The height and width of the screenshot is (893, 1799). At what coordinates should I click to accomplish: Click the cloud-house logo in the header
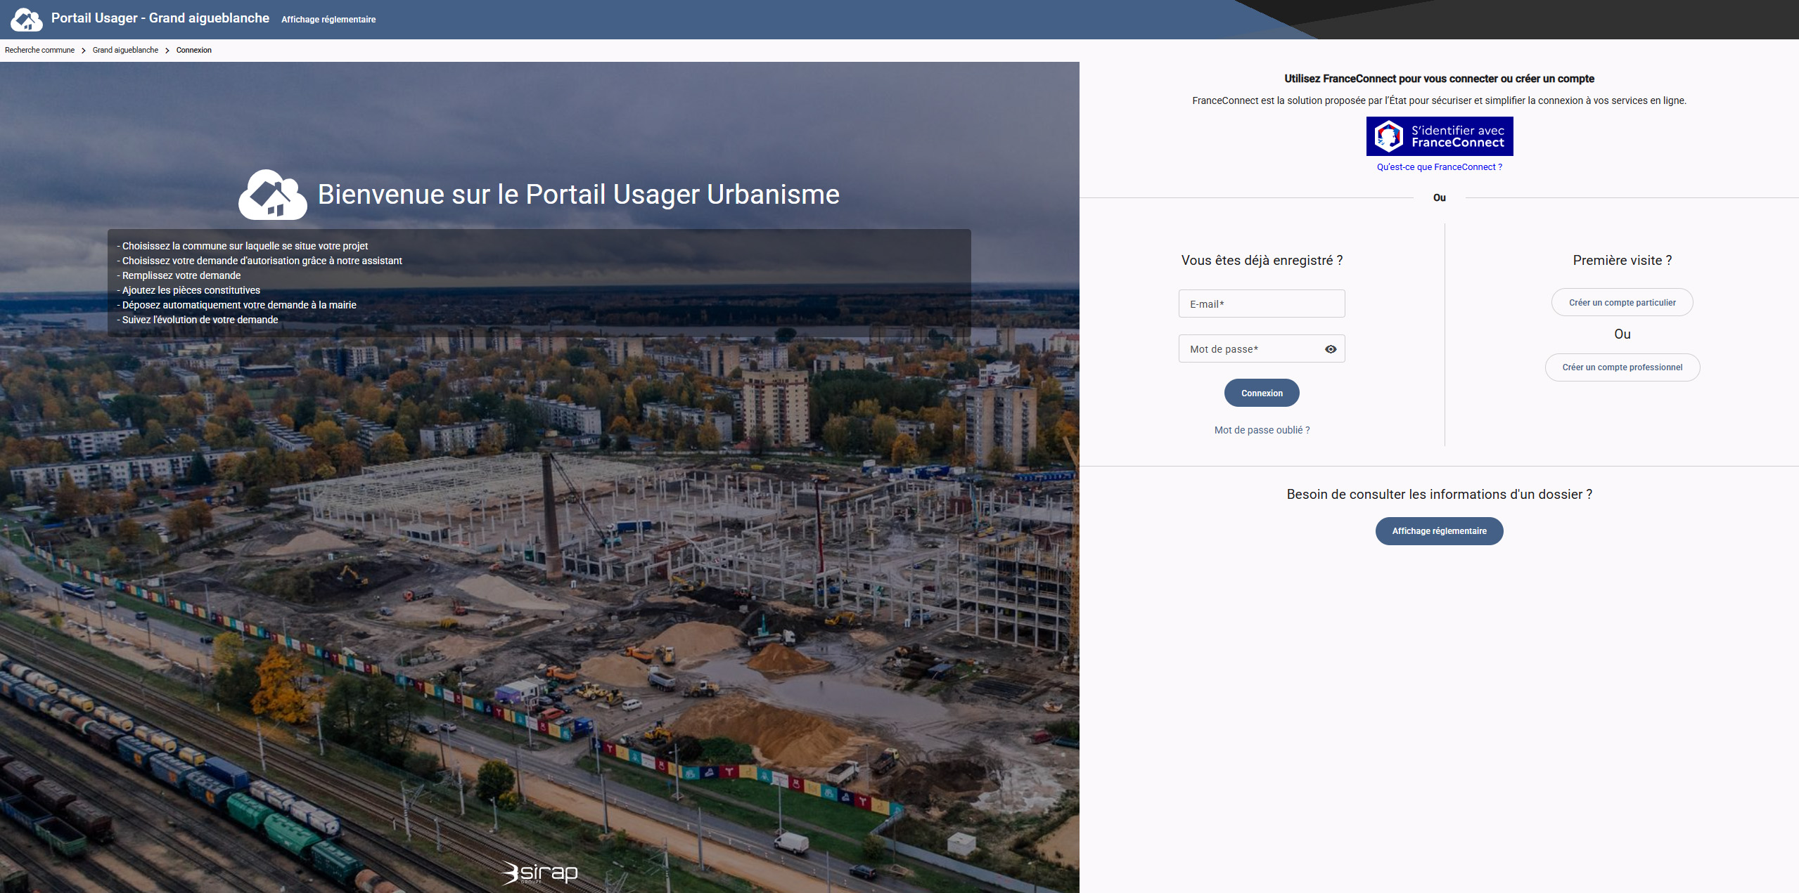coord(27,19)
